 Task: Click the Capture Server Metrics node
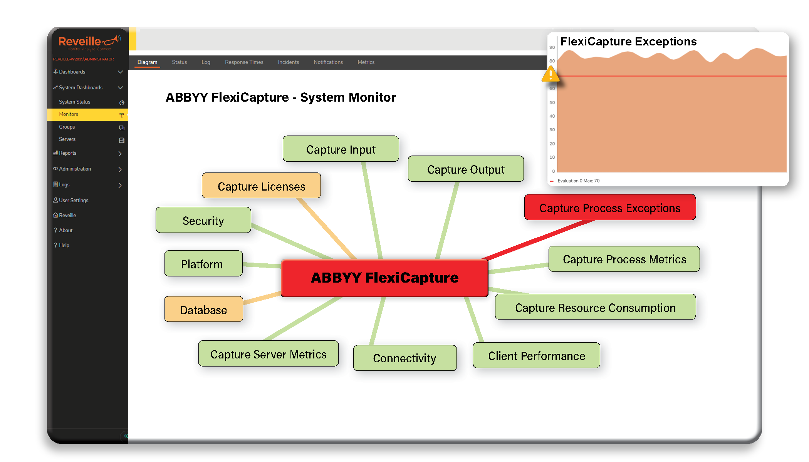pyautogui.click(x=269, y=354)
